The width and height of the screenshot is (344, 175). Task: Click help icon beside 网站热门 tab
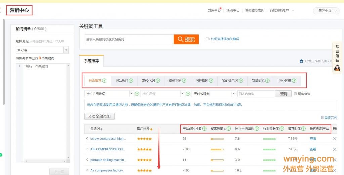tap(131, 80)
